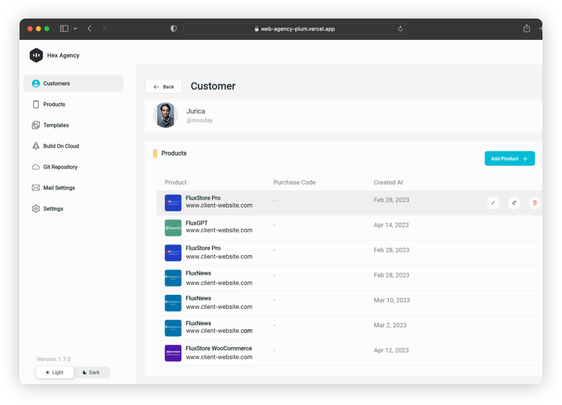Go back with the browser back arrow
The width and height of the screenshot is (562, 405).
(89, 29)
